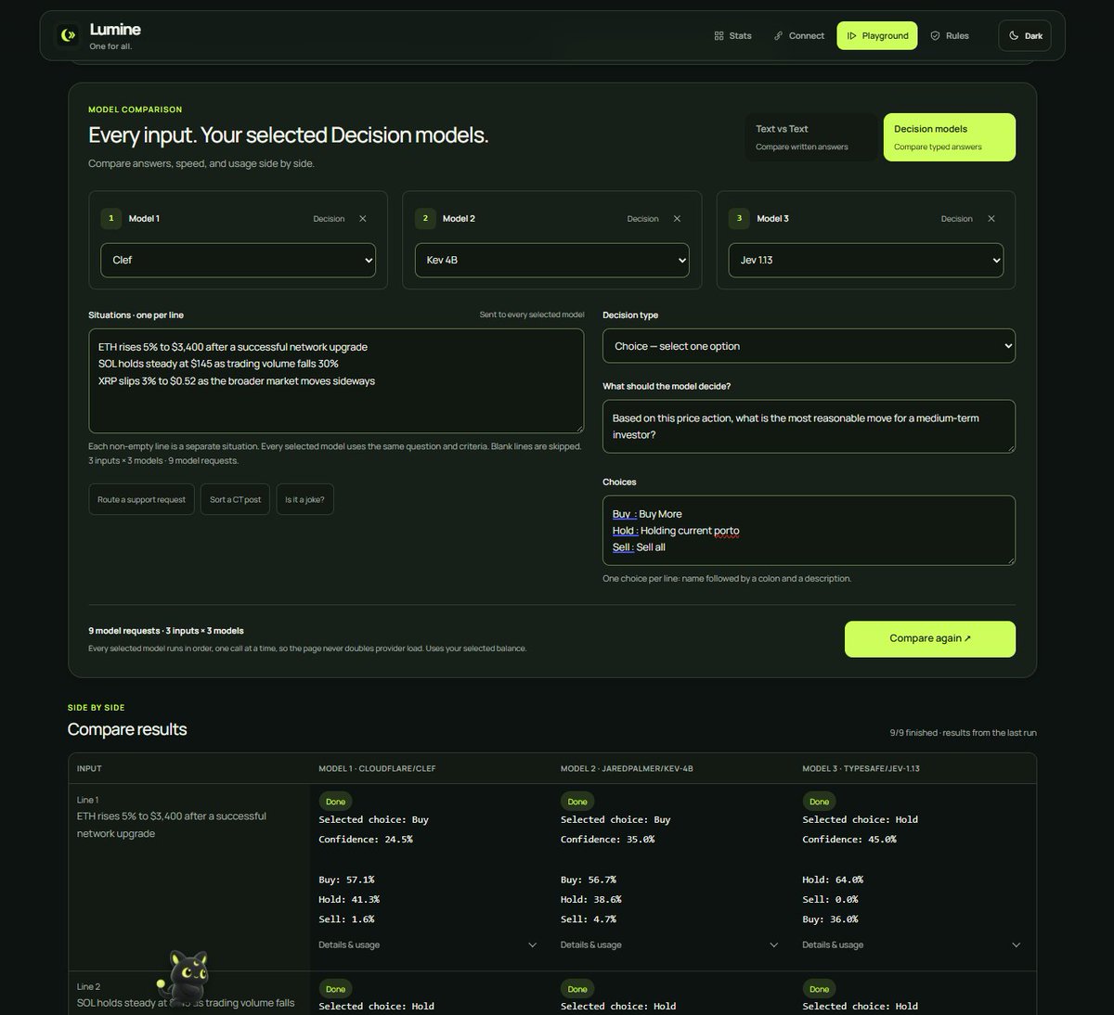Image resolution: width=1114 pixels, height=1015 pixels.
Task: Load the 'Is it a joke?' example
Action: click(304, 499)
